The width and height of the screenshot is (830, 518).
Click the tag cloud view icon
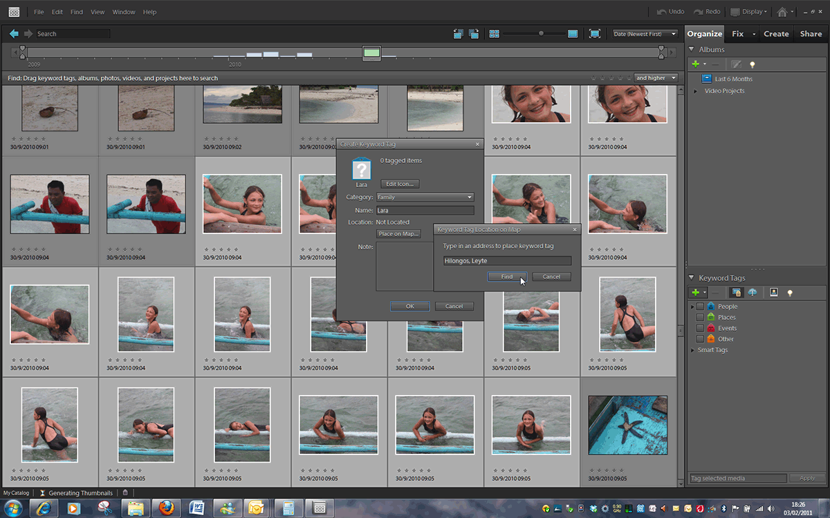coord(752,293)
